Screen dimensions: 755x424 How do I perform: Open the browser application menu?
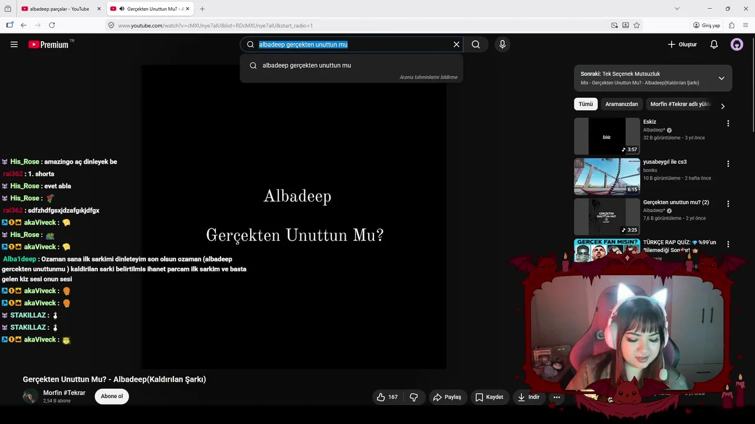point(746,25)
